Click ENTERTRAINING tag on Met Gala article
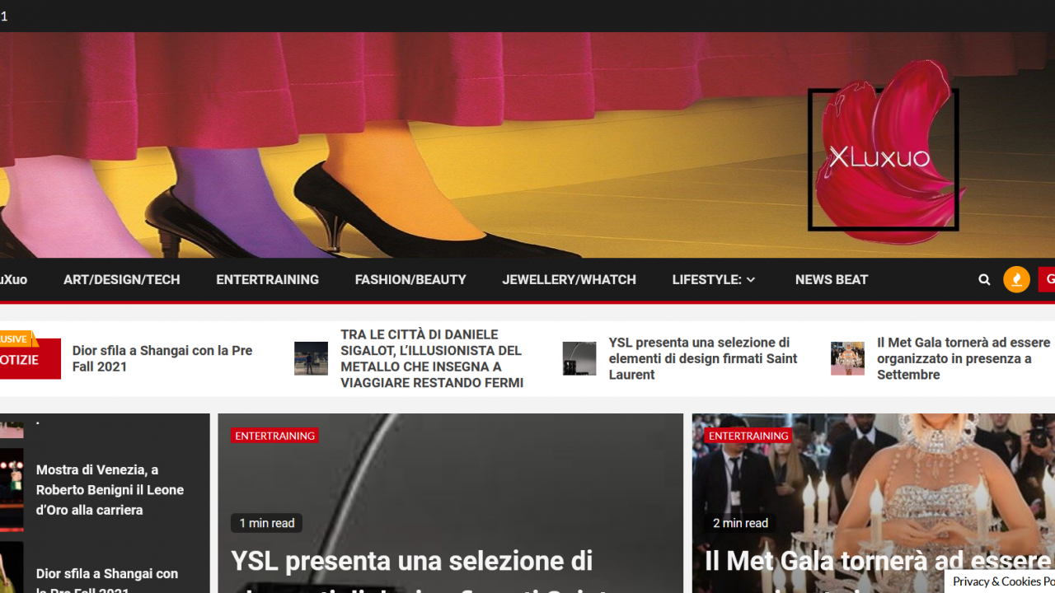This screenshot has height=593, width=1055. pos(748,436)
